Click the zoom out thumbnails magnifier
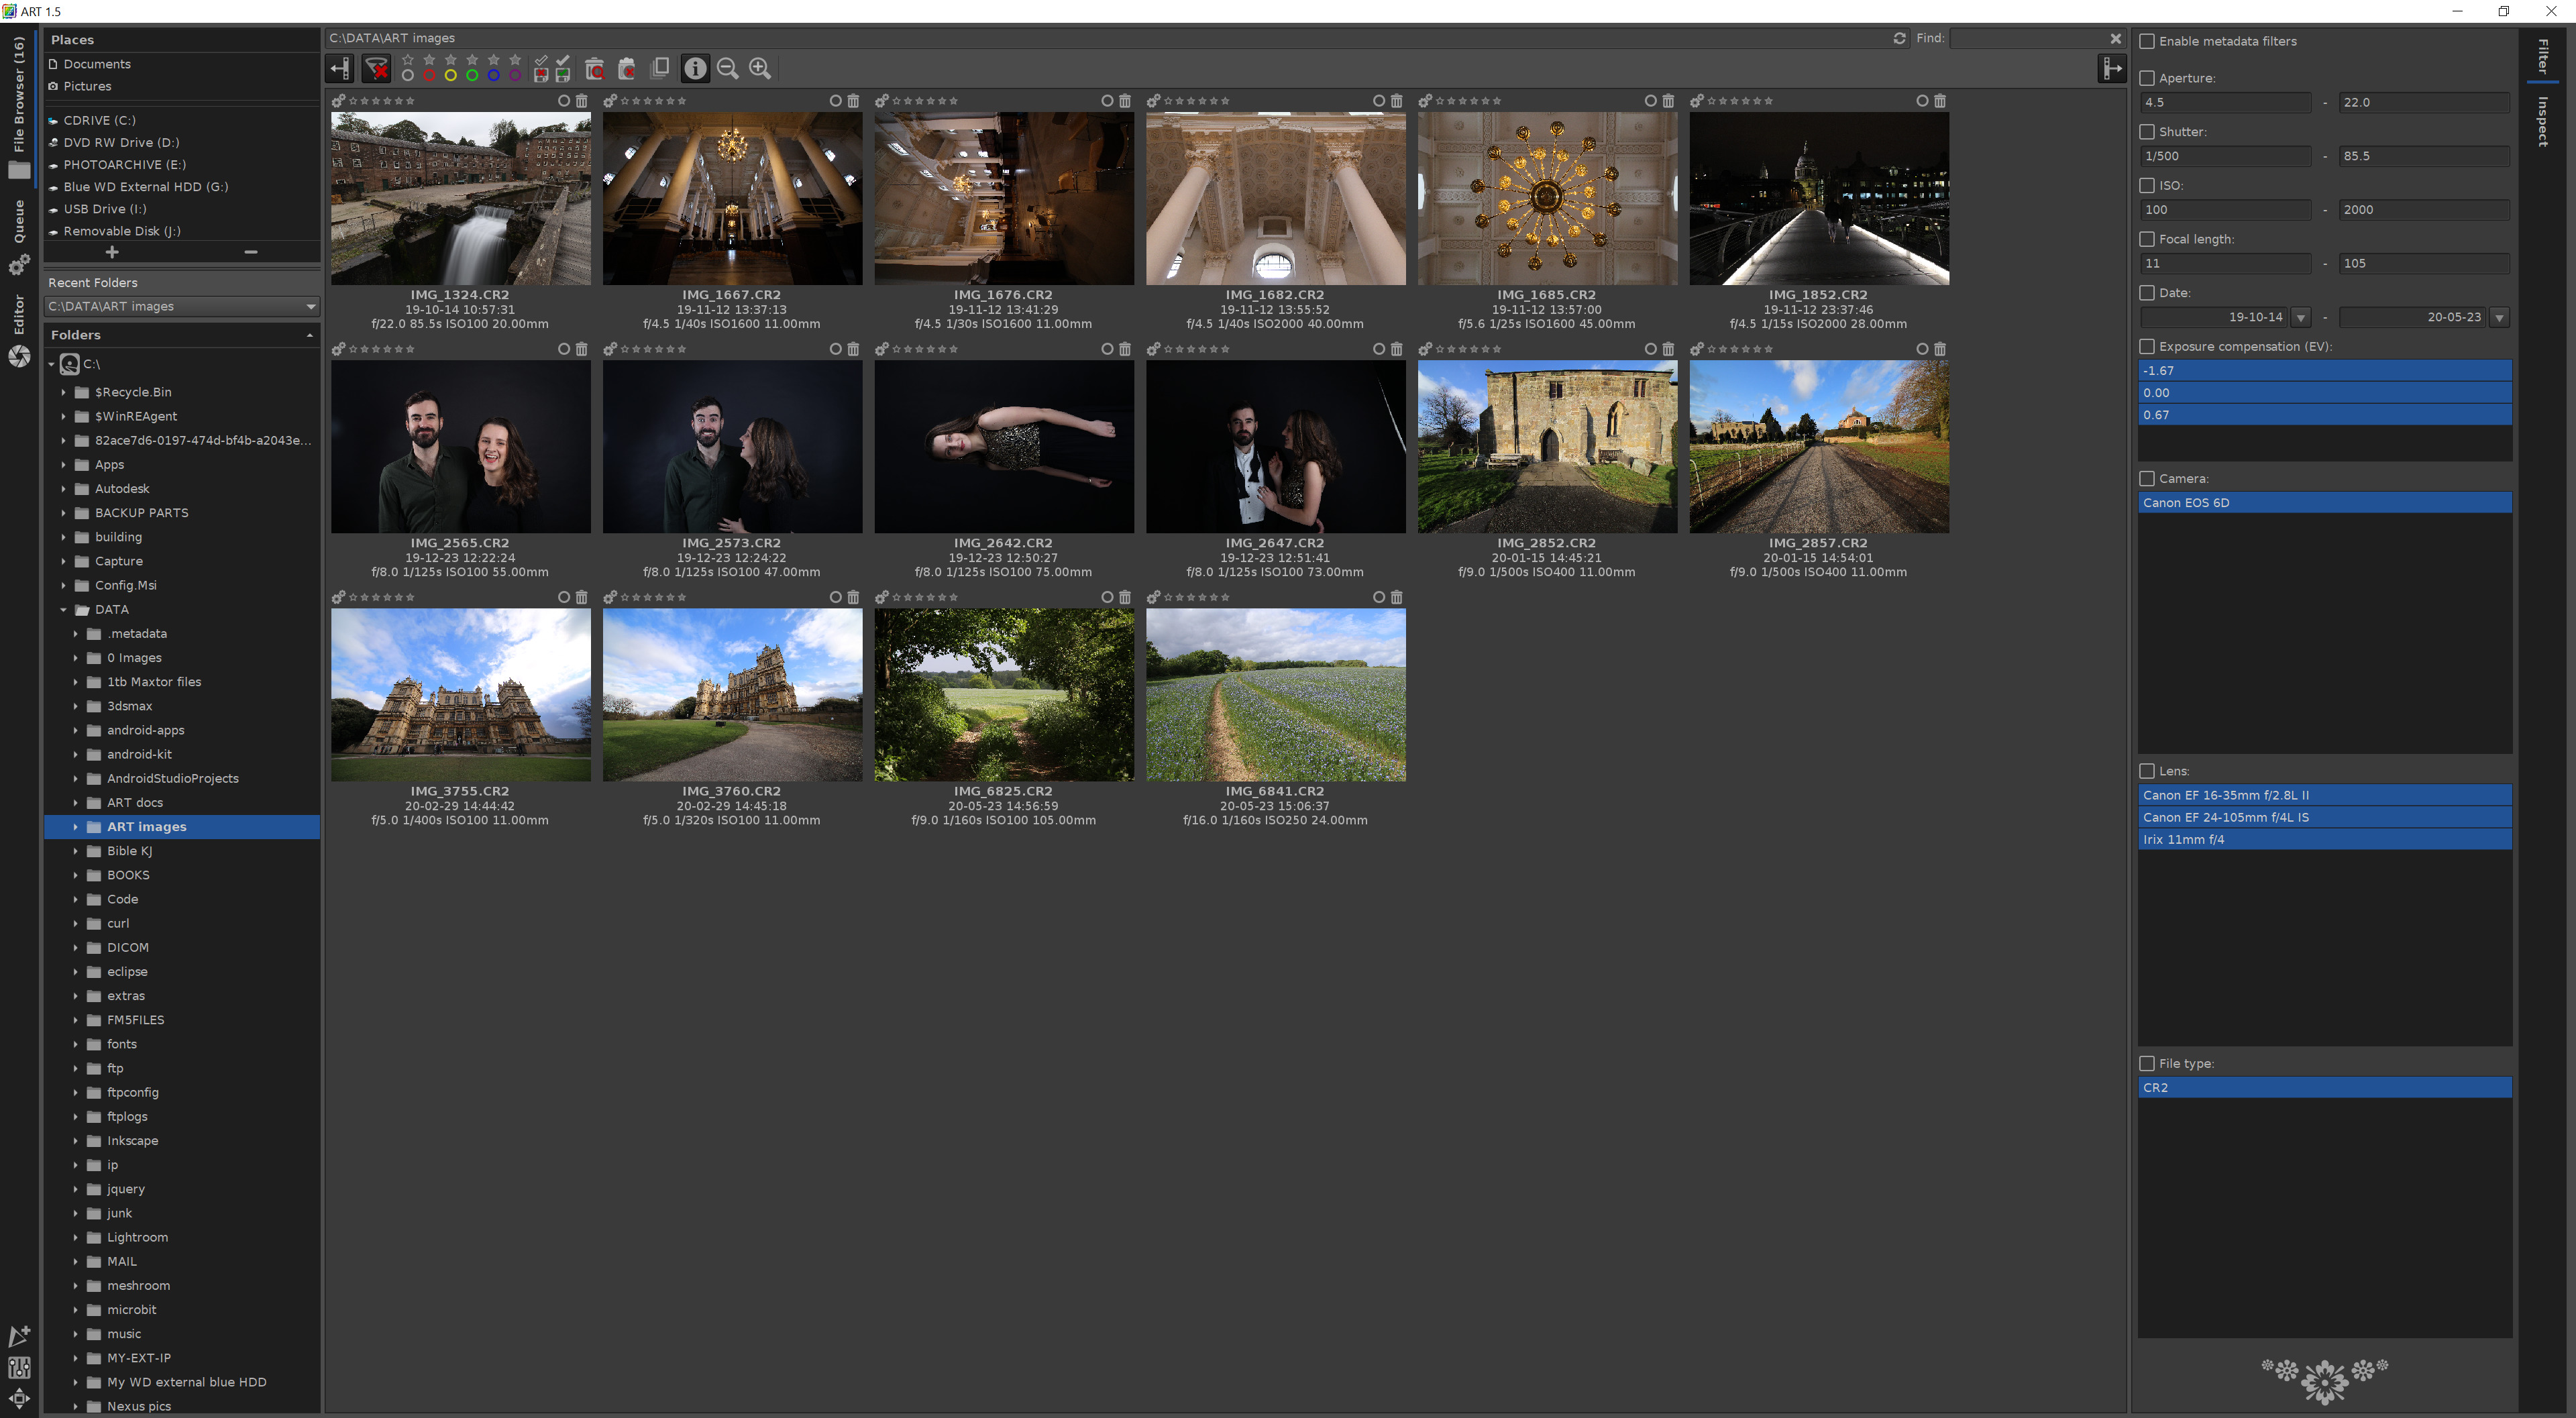 728,68
